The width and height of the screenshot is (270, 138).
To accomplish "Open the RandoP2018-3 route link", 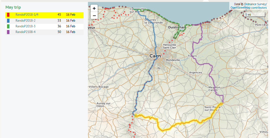I will pos(26,26).
